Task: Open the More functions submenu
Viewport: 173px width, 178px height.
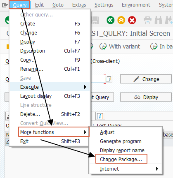Action: click(54, 132)
